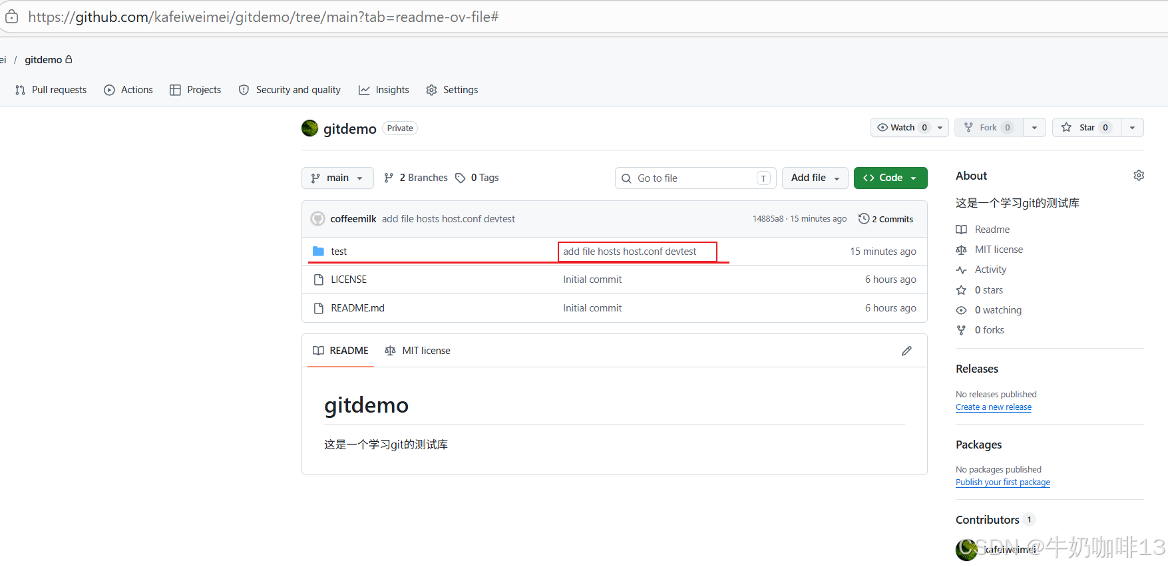The image size is (1168, 567).
Task: Open LICENSE row's Initial commit link
Action: pyautogui.click(x=592, y=280)
